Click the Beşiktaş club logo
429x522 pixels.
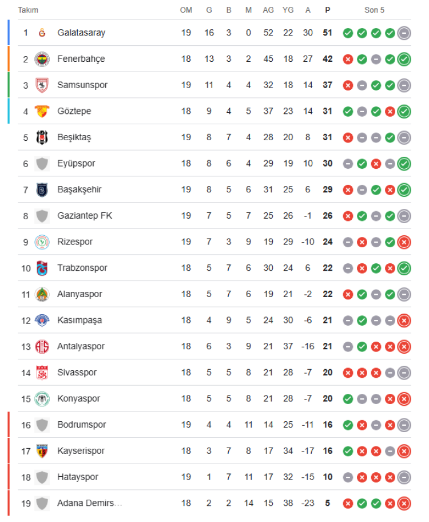[x=42, y=137]
